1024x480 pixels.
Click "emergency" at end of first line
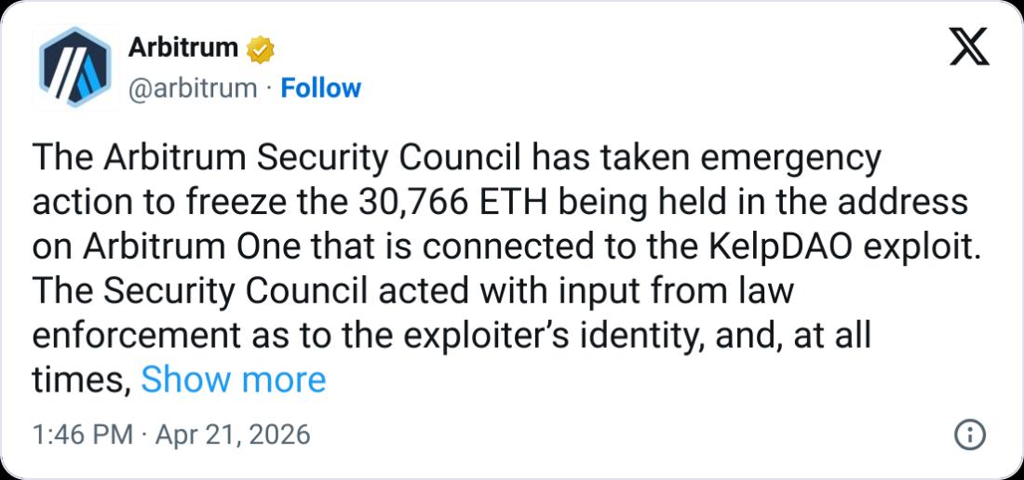(801, 159)
